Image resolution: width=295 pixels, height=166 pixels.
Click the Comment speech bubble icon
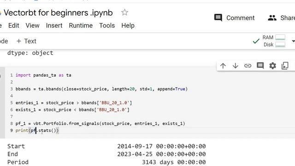pyautogui.click(x=218, y=18)
